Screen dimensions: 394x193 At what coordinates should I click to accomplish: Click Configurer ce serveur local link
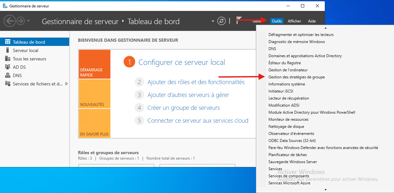point(182,62)
